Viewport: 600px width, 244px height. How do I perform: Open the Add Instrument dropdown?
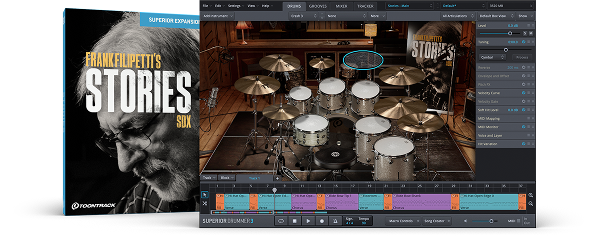pos(218,16)
